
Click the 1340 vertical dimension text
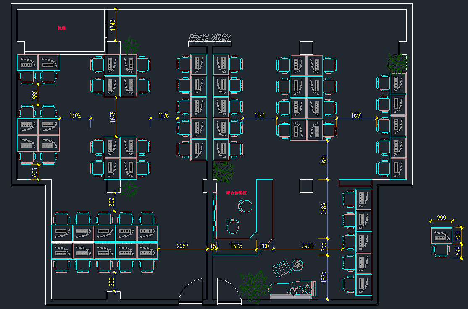pyautogui.click(x=113, y=25)
